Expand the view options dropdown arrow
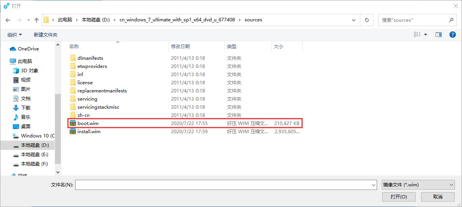This screenshot has height=207, width=462. coord(425,35)
